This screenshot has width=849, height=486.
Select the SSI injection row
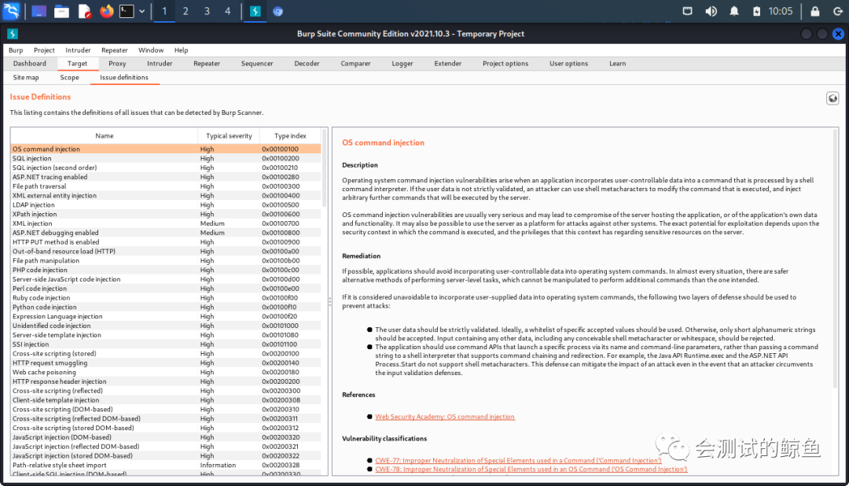pyautogui.click(x=166, y=344)
